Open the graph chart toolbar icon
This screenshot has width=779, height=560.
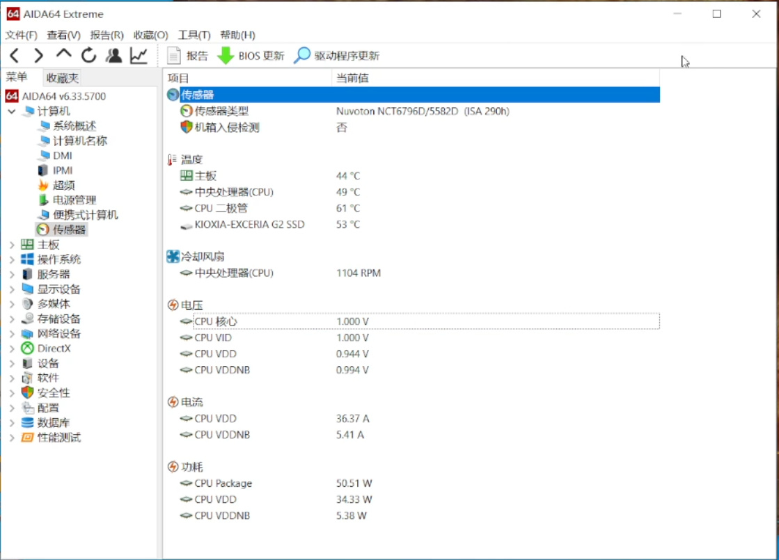click(x=139, y=56)
